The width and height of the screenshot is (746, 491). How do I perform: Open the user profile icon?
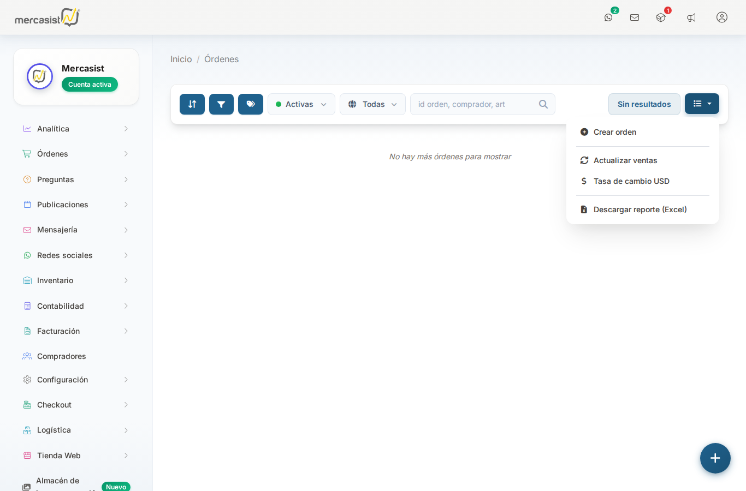[722, 17]
